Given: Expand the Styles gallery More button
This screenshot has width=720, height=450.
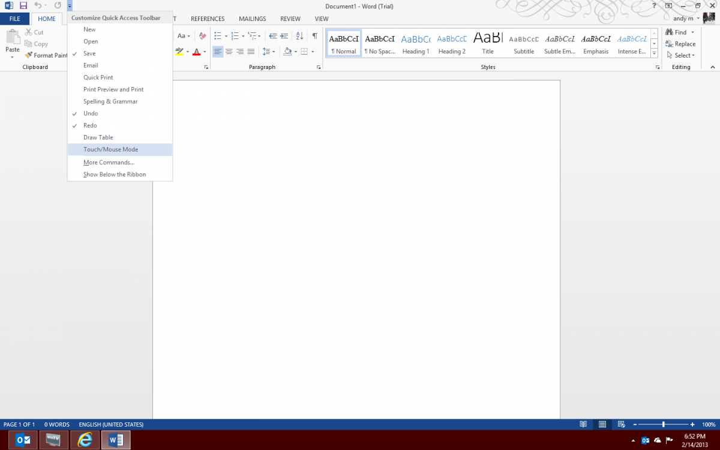Looking at the screenshot, I should click(x=653, y=52).
